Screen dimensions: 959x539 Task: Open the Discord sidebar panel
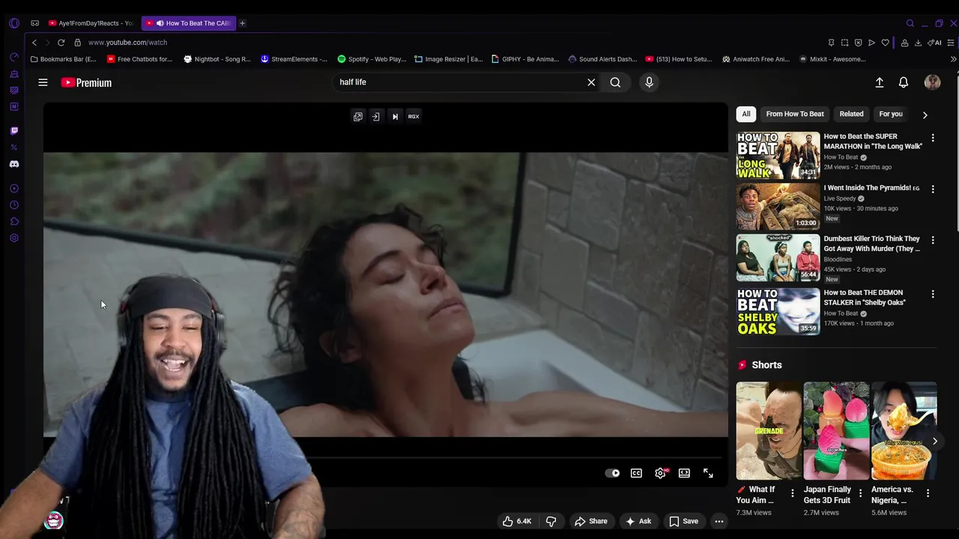coord(14,164)
